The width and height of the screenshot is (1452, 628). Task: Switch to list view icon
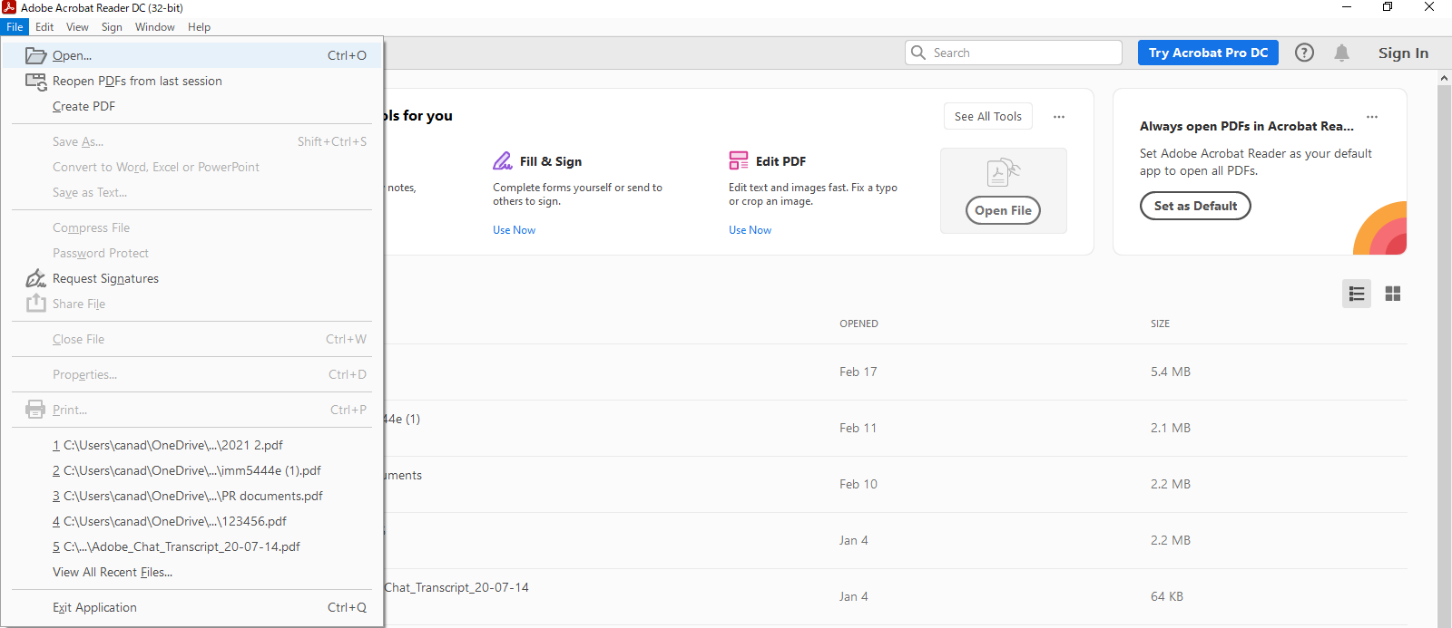pyautogui.click(x=1357, y=294)
